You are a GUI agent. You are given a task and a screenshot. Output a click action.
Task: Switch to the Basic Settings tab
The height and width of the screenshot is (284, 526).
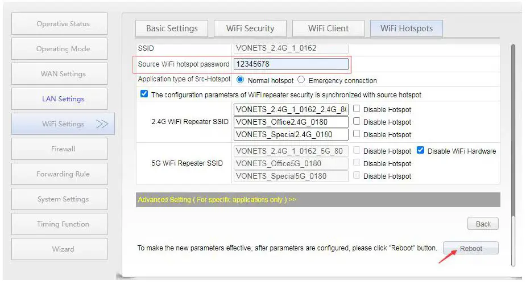click(x=172, y=28)
